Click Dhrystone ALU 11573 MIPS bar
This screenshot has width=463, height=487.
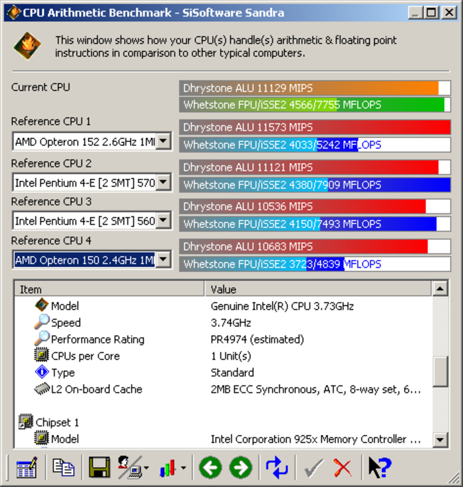coord(315,127)
